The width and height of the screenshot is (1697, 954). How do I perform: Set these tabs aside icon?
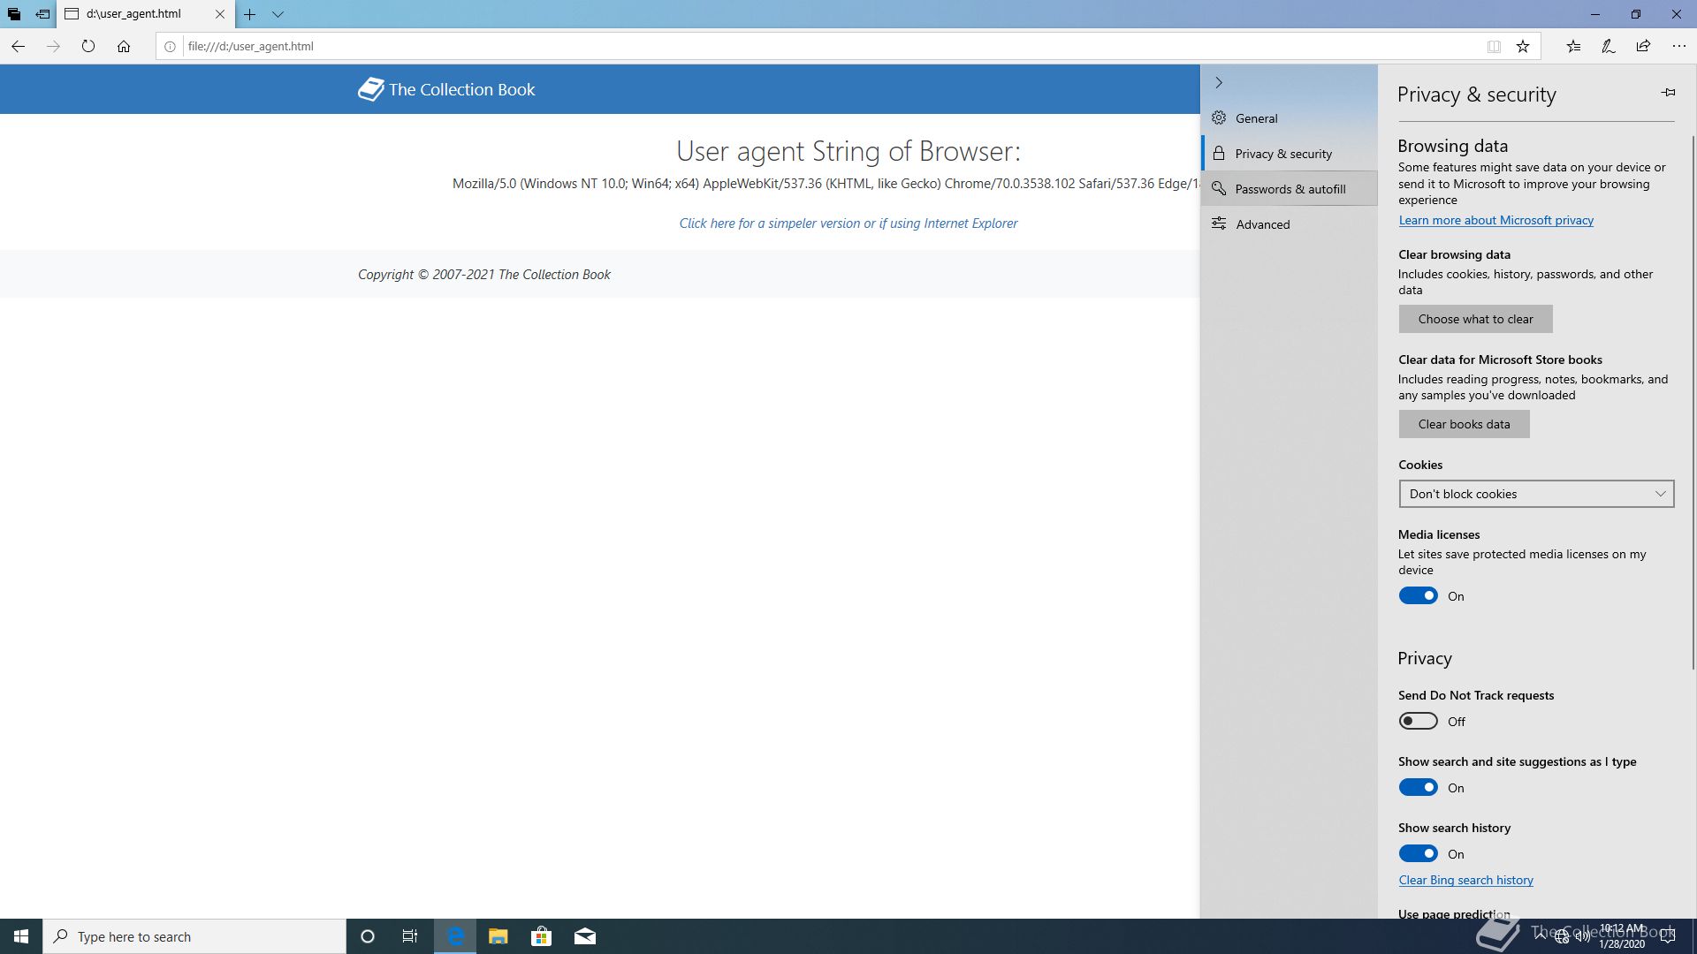point(42,14)
